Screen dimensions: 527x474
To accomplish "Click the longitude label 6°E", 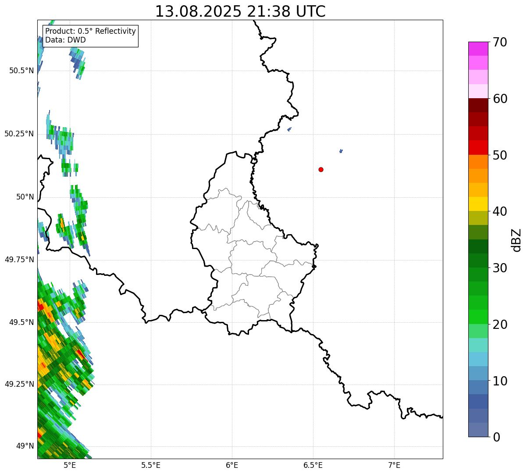I will pyautogui.click(x=232, y=465).
